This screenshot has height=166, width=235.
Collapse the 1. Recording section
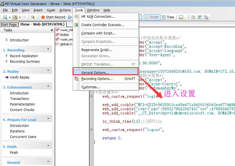click(x=48, y=49)
